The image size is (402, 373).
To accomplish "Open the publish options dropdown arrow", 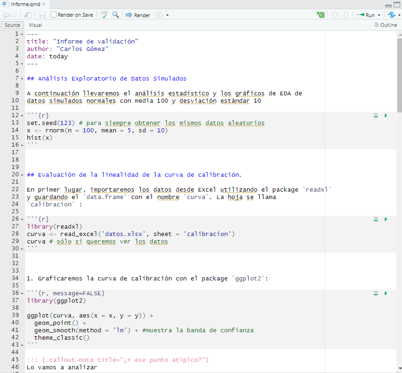I will 398,15.
